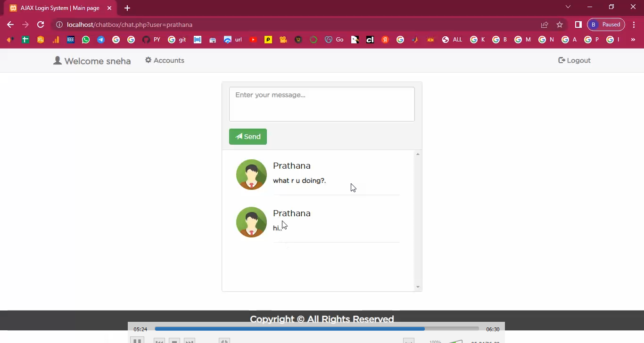Open the Telegram bookmark icon
This screenshot has width=644, height=343.
pos(101,40)
